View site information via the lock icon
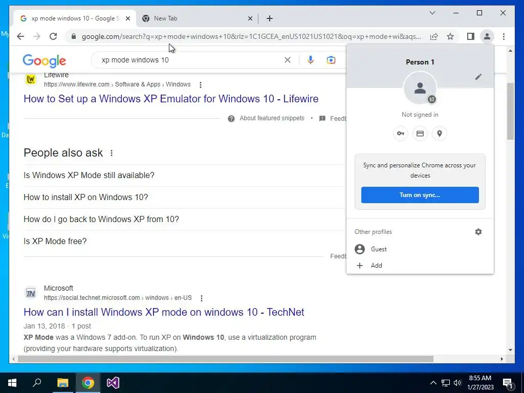The width and height of the screenshot is (524, 393). 74,36
